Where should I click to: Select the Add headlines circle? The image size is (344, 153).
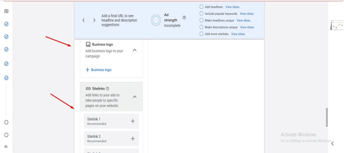[x=202, y=7]
